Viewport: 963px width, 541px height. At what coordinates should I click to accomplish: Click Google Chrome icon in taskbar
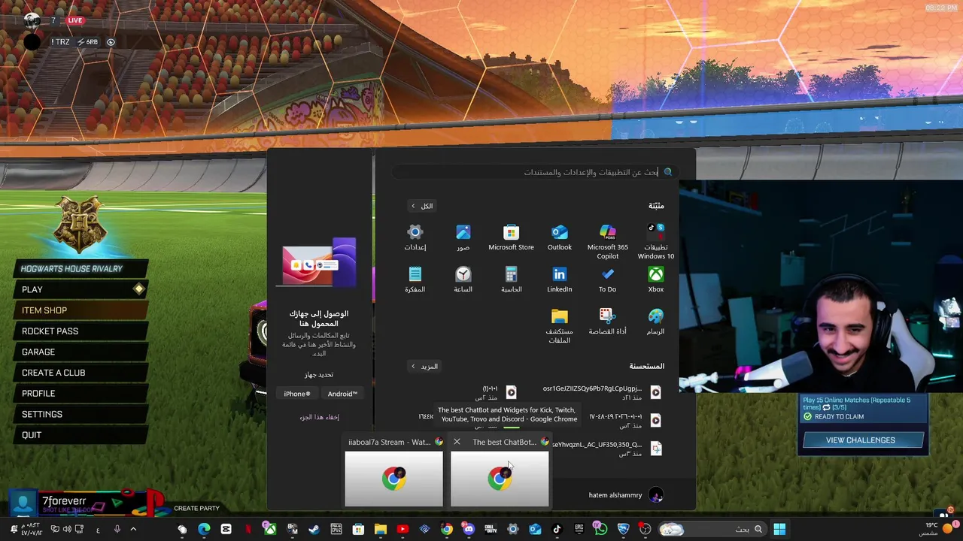pyautogui.click(x=447, y=530)
